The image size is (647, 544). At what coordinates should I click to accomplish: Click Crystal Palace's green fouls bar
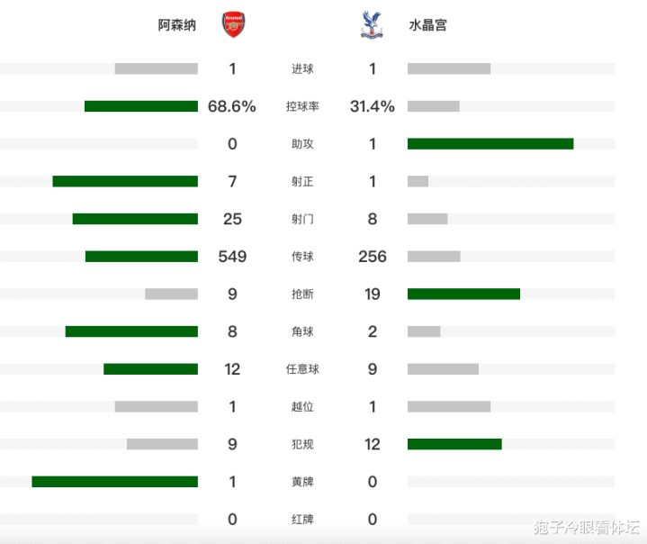coord(454,444)
